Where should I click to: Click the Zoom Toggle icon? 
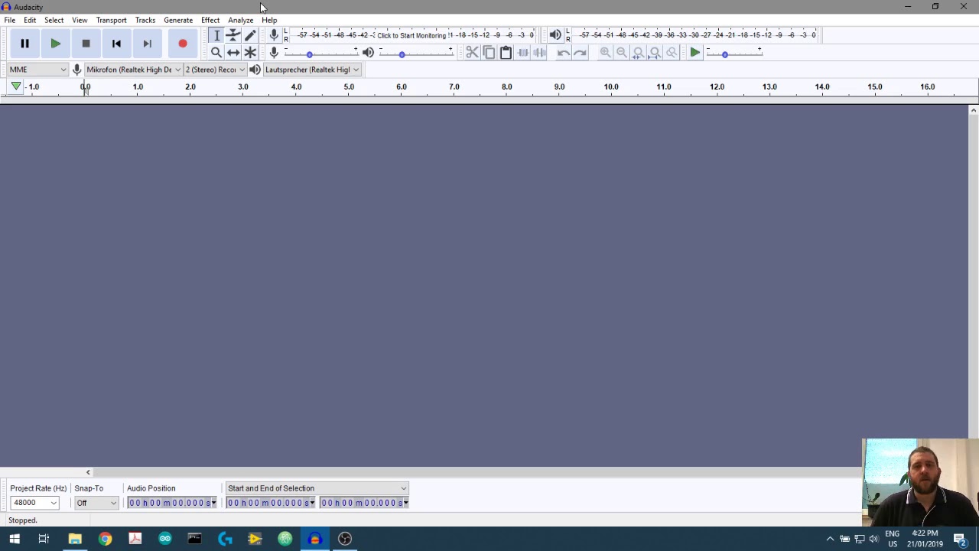[x=672, y=52]
